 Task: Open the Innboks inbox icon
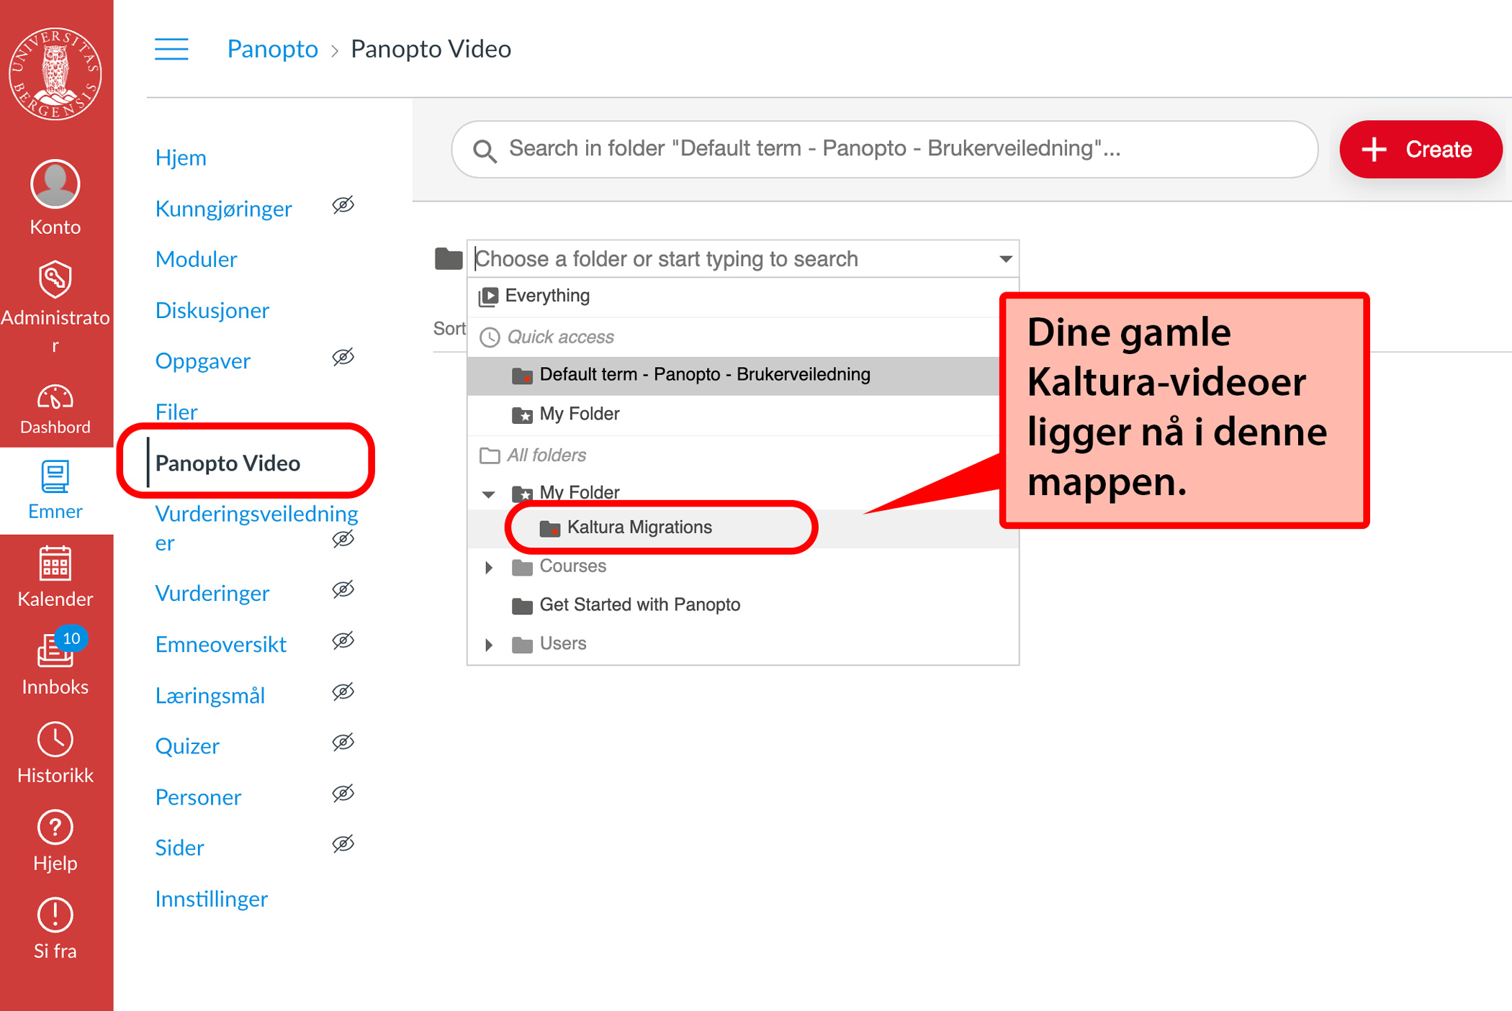(x=55, y=651)
